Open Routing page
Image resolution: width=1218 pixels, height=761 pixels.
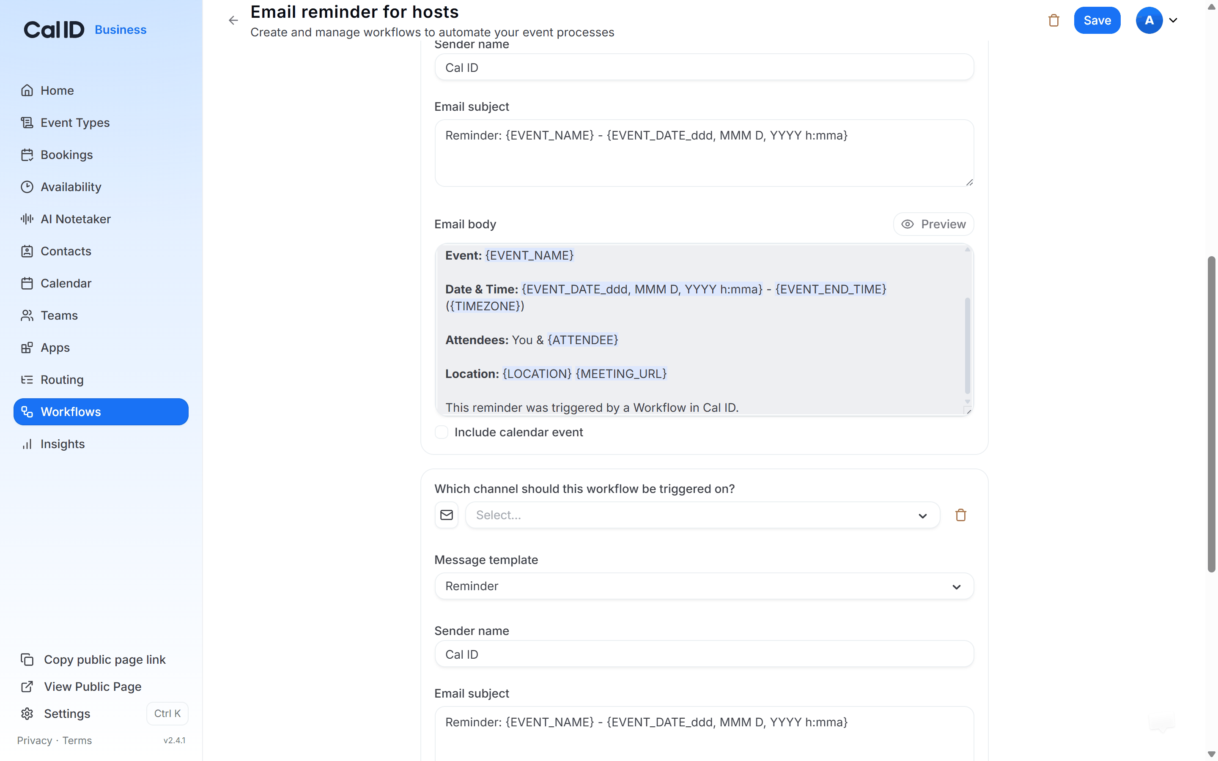101,380
